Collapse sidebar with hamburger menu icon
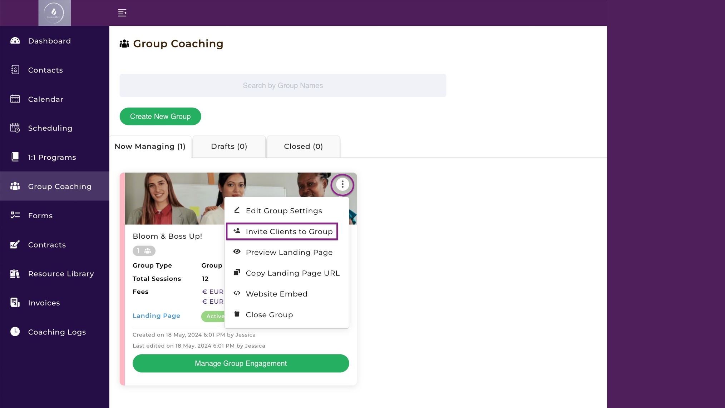 122,13
